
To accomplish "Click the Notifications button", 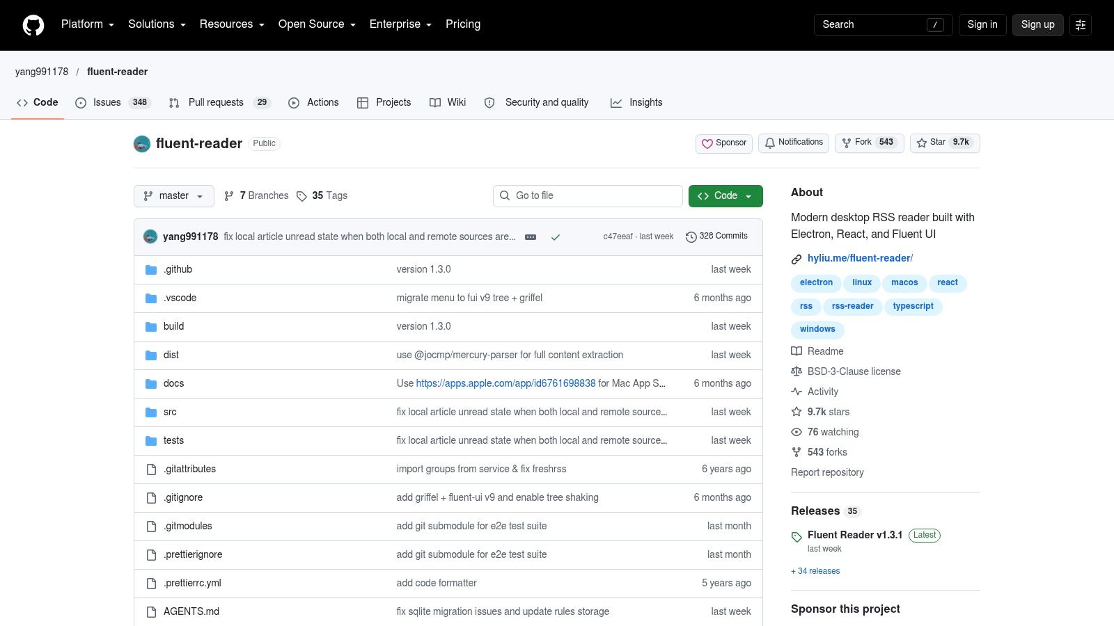I will (x=794, y=143).
